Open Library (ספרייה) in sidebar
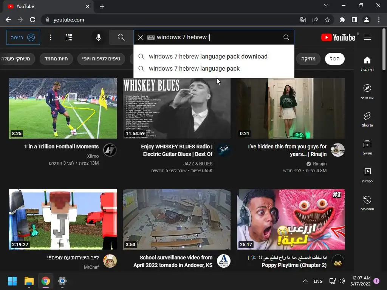The image size is (387, 290). pos(367,175)
